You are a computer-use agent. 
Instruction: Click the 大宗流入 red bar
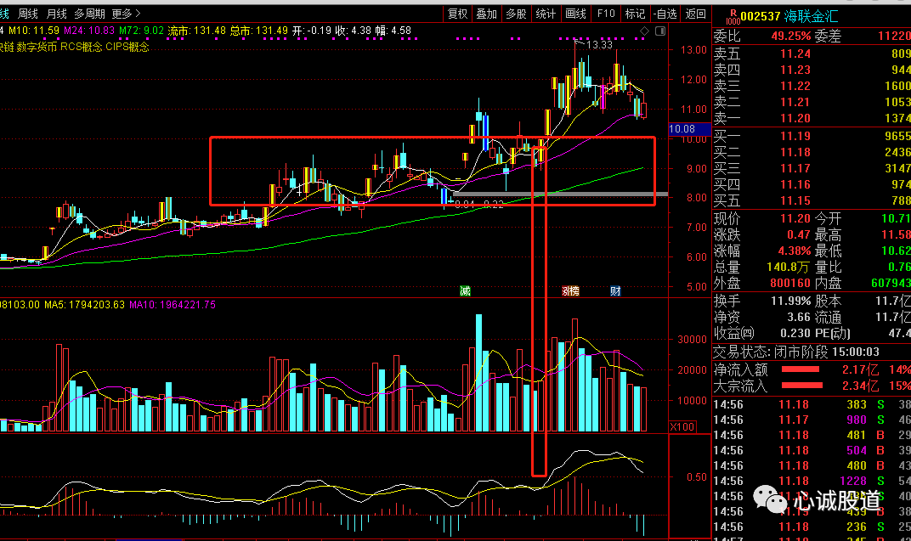801,386
